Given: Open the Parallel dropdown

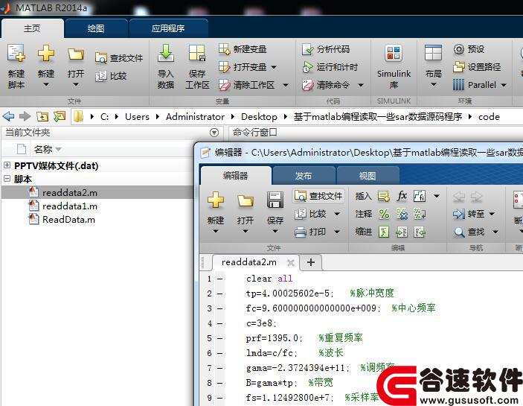Looking at the screenshot, I should point(480,85).
